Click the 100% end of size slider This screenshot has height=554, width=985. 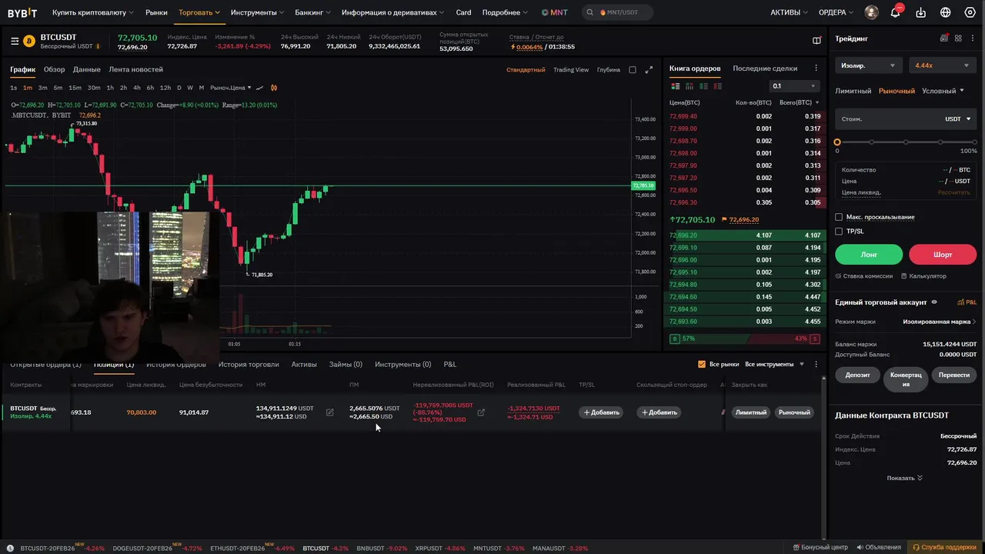[974, 142]
